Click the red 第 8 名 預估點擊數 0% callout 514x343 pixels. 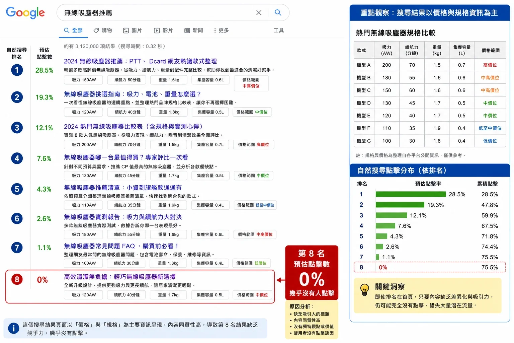point(312,273)
